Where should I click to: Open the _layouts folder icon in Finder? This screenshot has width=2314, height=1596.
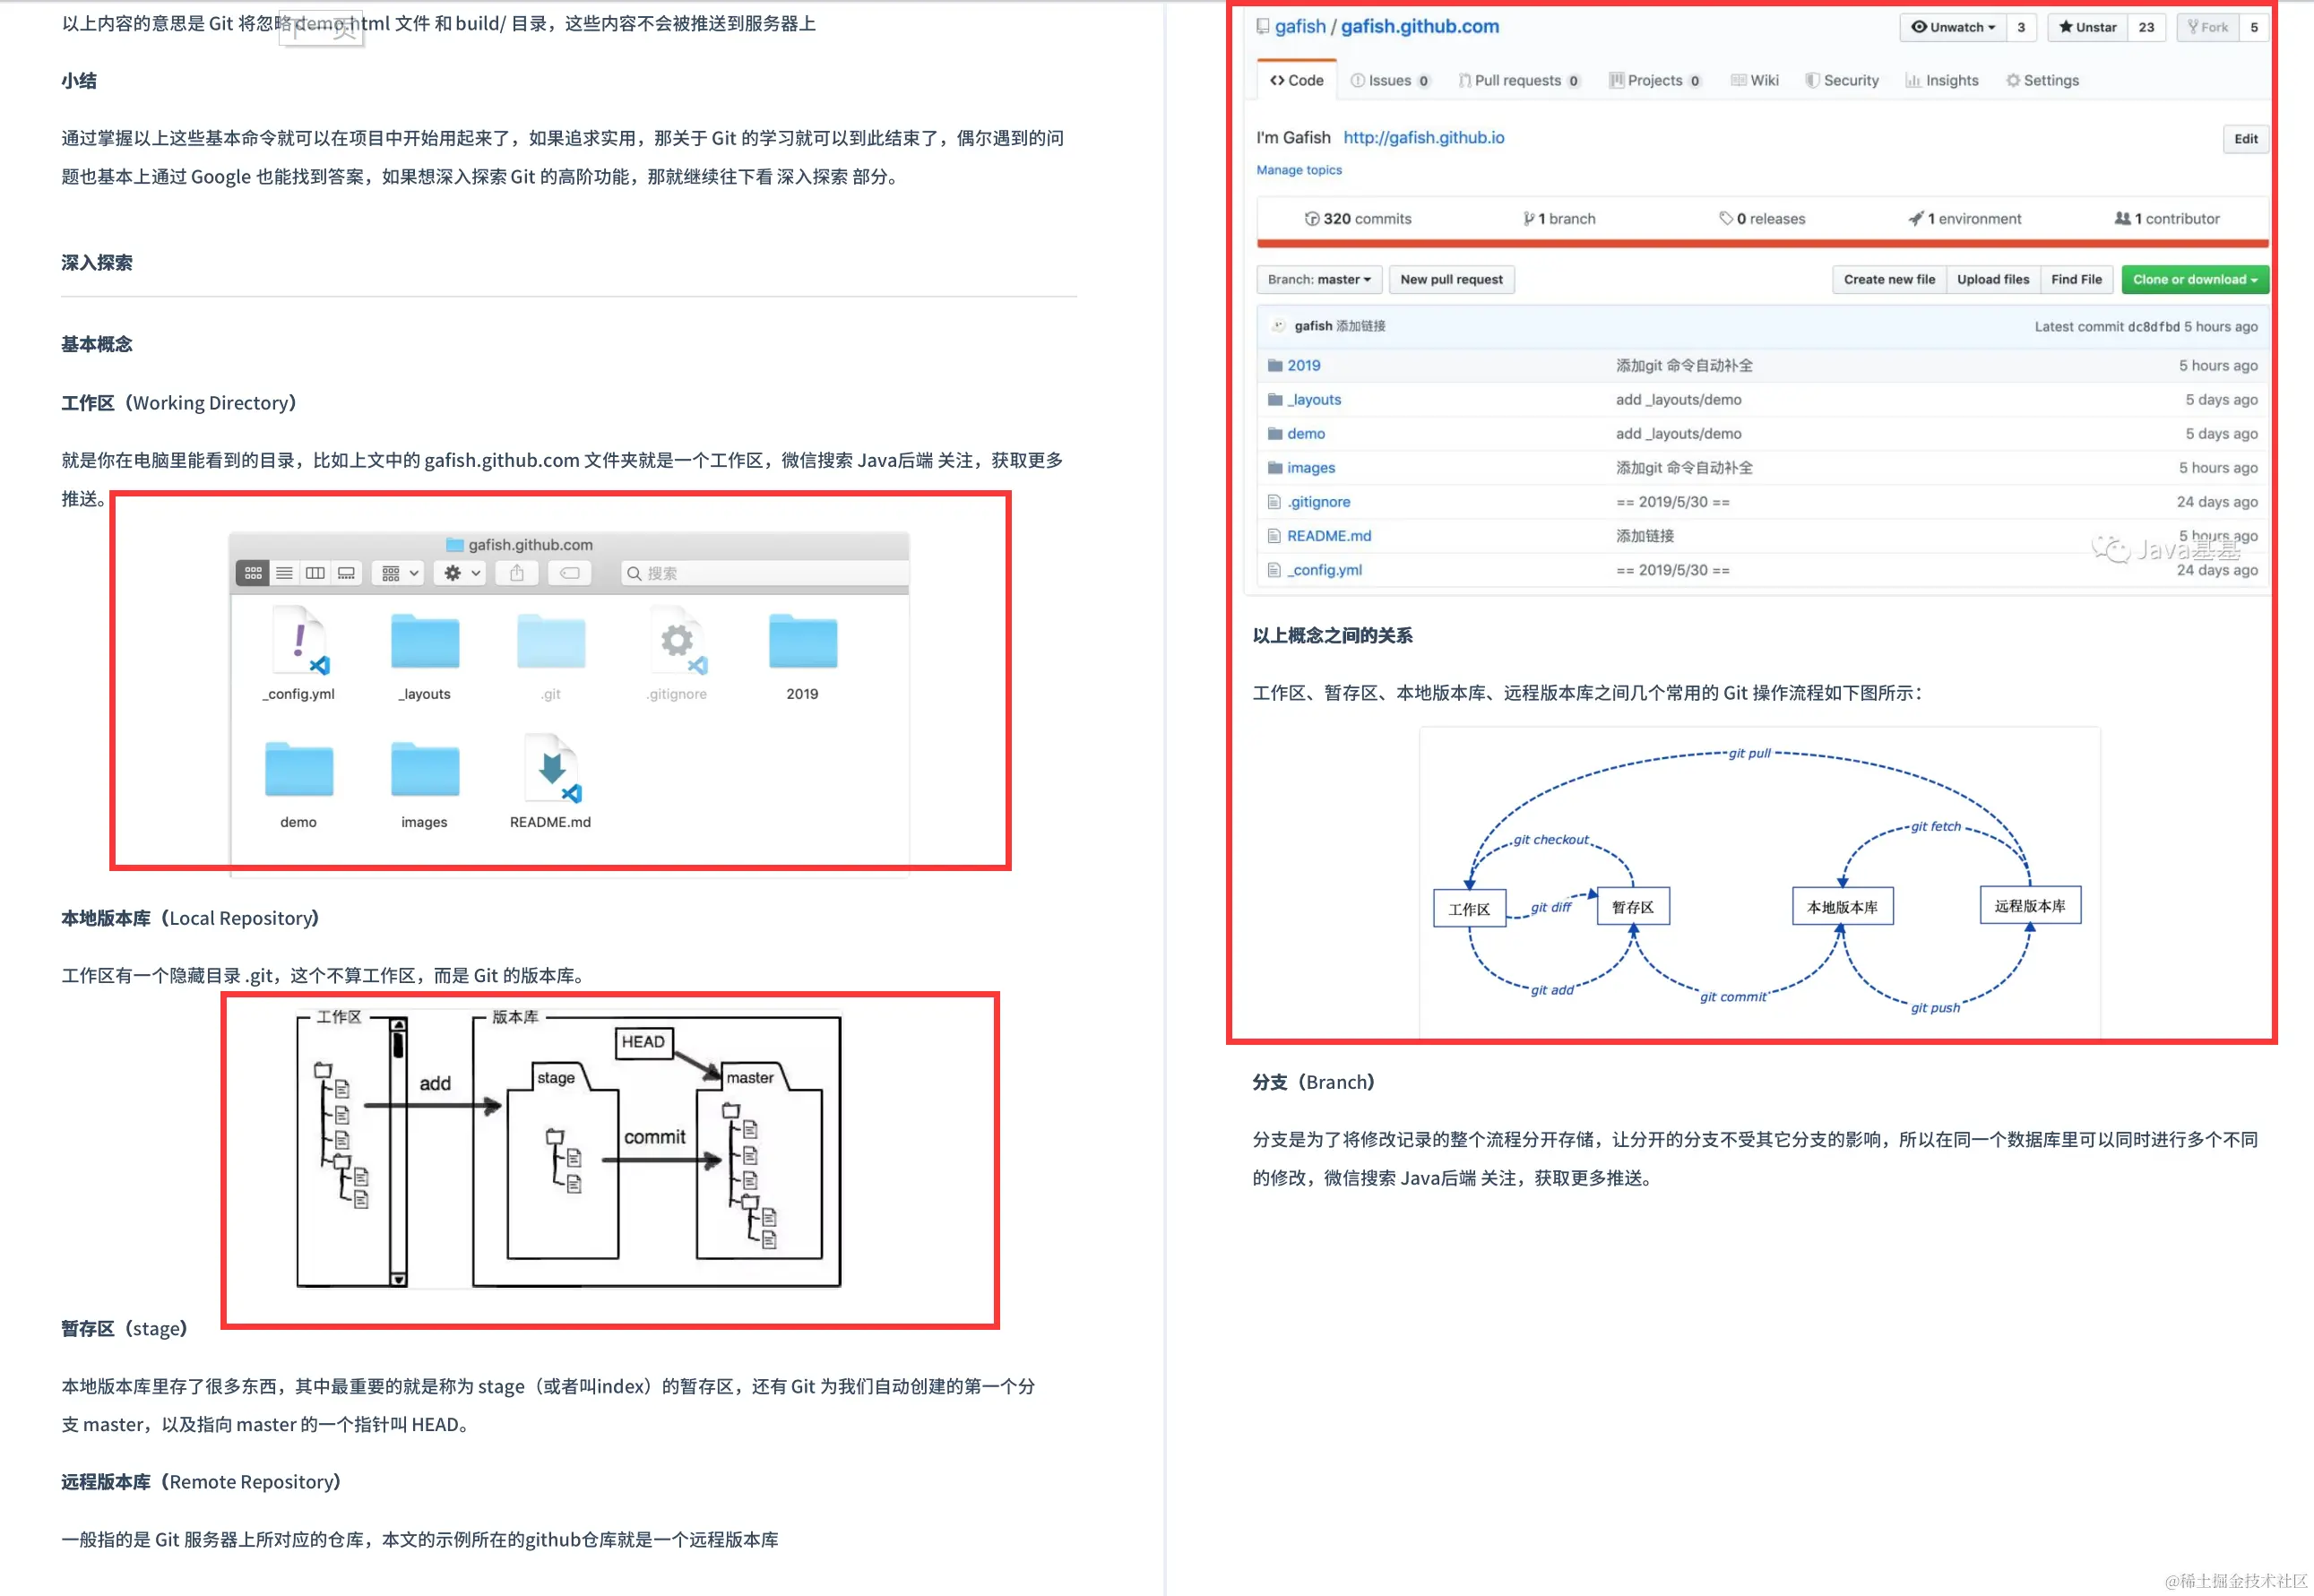point(425,643)
